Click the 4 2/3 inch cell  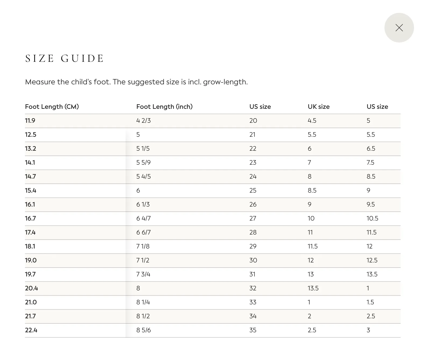(144, 121)
